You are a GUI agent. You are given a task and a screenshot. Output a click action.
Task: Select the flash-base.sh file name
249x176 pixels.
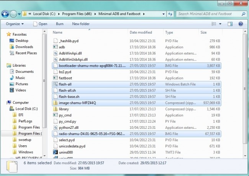coord(69,97)
